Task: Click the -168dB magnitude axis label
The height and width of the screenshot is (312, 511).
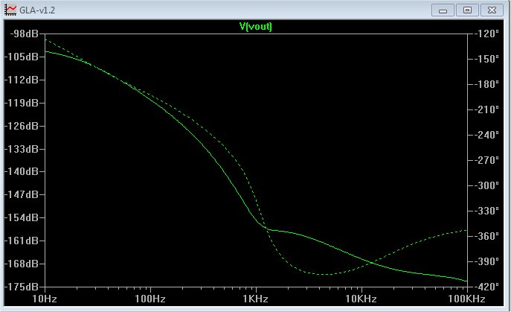Action: [21, 264]
